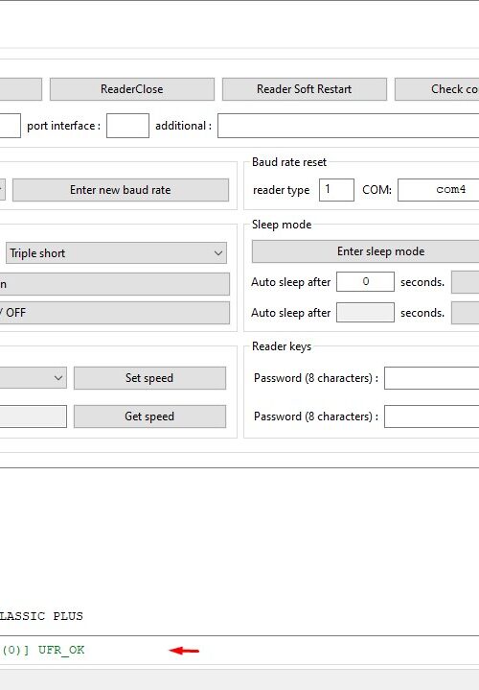479x690 pixels.
Task: Click the UFR_OK status text
Action: tap(61, 650)
